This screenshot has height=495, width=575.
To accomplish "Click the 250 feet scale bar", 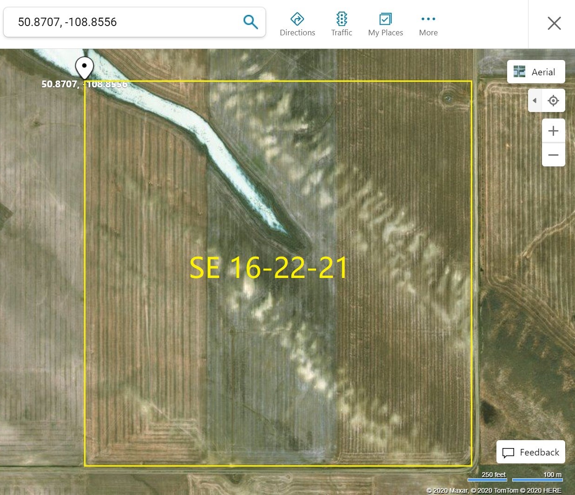I will point(487,479).
